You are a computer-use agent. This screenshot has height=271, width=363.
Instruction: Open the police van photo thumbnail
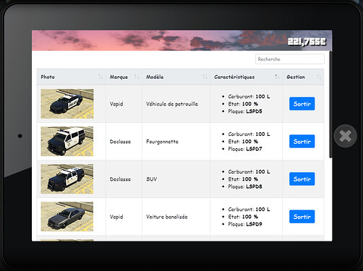pos(67,142)
